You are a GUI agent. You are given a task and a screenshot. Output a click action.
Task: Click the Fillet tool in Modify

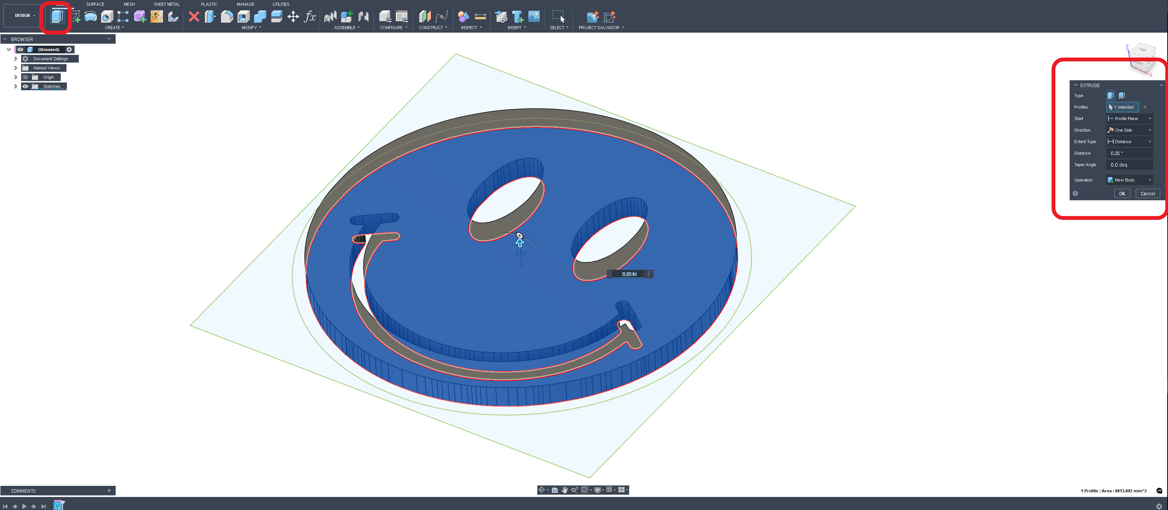227,17
